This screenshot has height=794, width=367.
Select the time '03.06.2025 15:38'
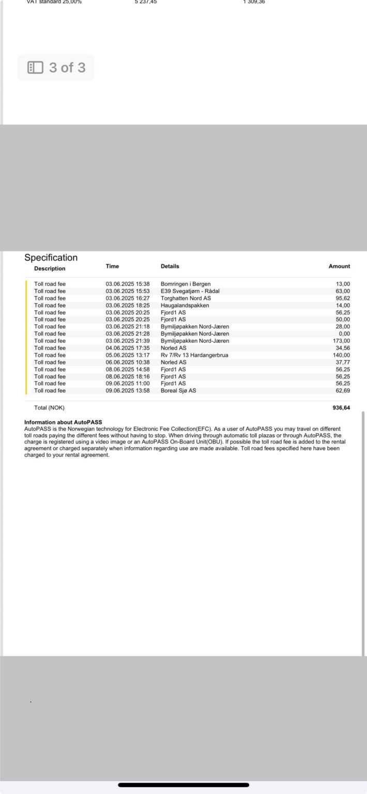point(128,284)
